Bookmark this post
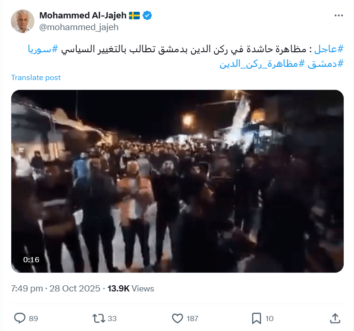Image resolution: width=354 pixels, height=331 pixels. [x=257, y=318]
